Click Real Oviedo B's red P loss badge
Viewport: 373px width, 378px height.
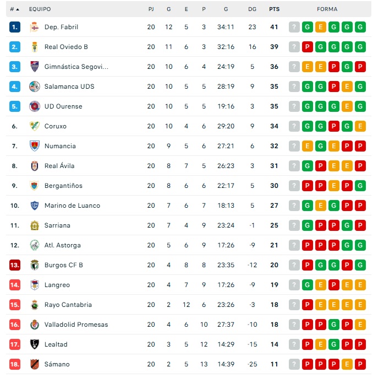(308, 47)
